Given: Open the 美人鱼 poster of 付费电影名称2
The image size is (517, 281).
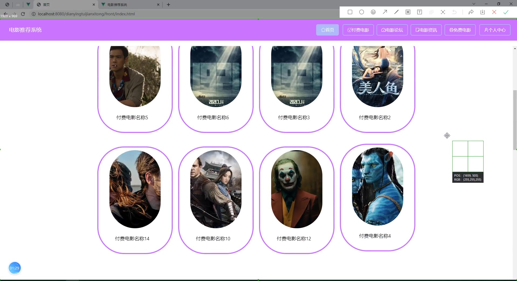Looking at the screenshot, I should pyautogui.click(x=378, y=76).
